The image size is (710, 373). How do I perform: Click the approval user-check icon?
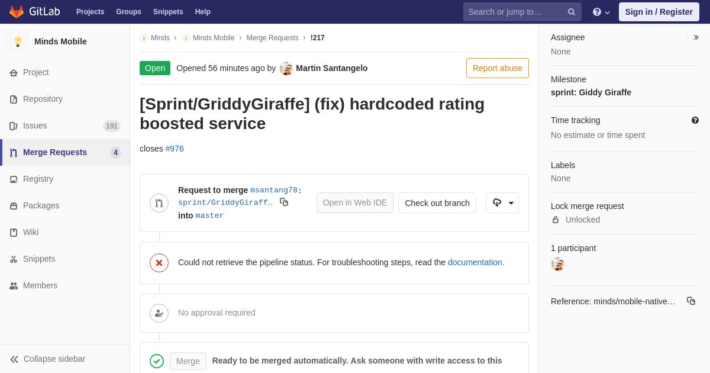tap(159, 313)
